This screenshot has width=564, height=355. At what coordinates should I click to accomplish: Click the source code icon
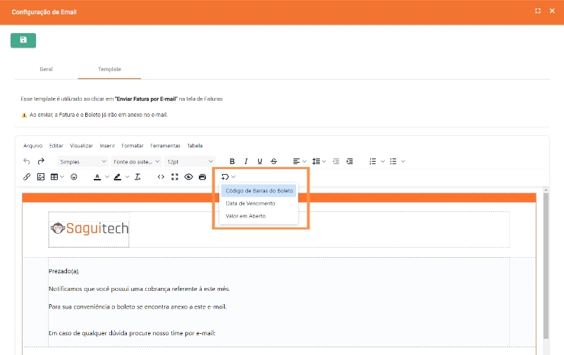(x=161, y=177)
